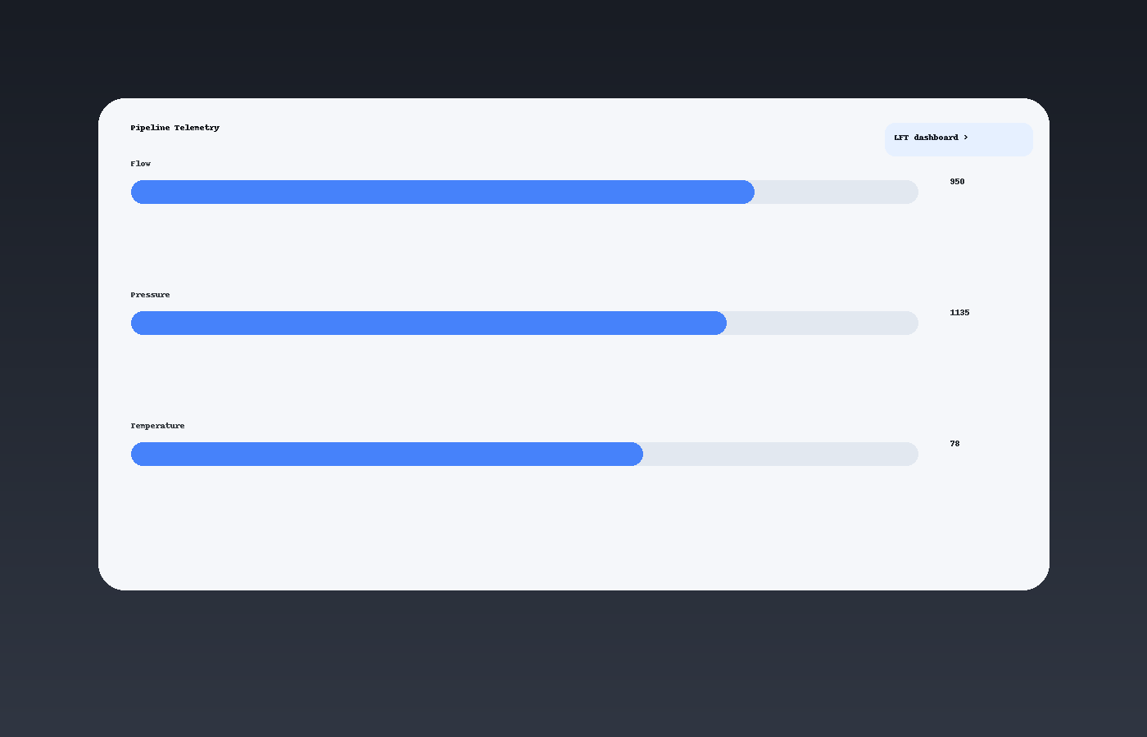Image resolution: width=1147 pixels, height=737 pixels.
Task: Click the blue filled portion of Pressure bar
Action: 428,323
